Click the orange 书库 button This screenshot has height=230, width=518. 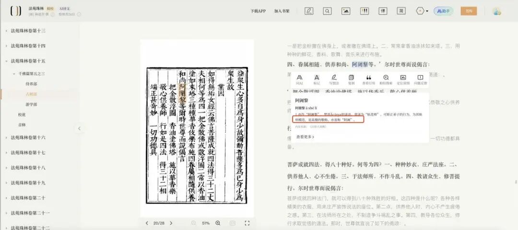coord(469,11)
